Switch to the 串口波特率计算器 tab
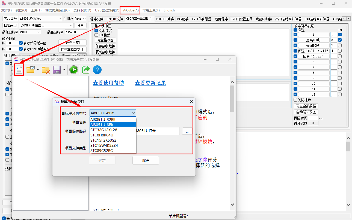Image resolution: width=352 pixels, height=220 pixels. tap(288, 19)
